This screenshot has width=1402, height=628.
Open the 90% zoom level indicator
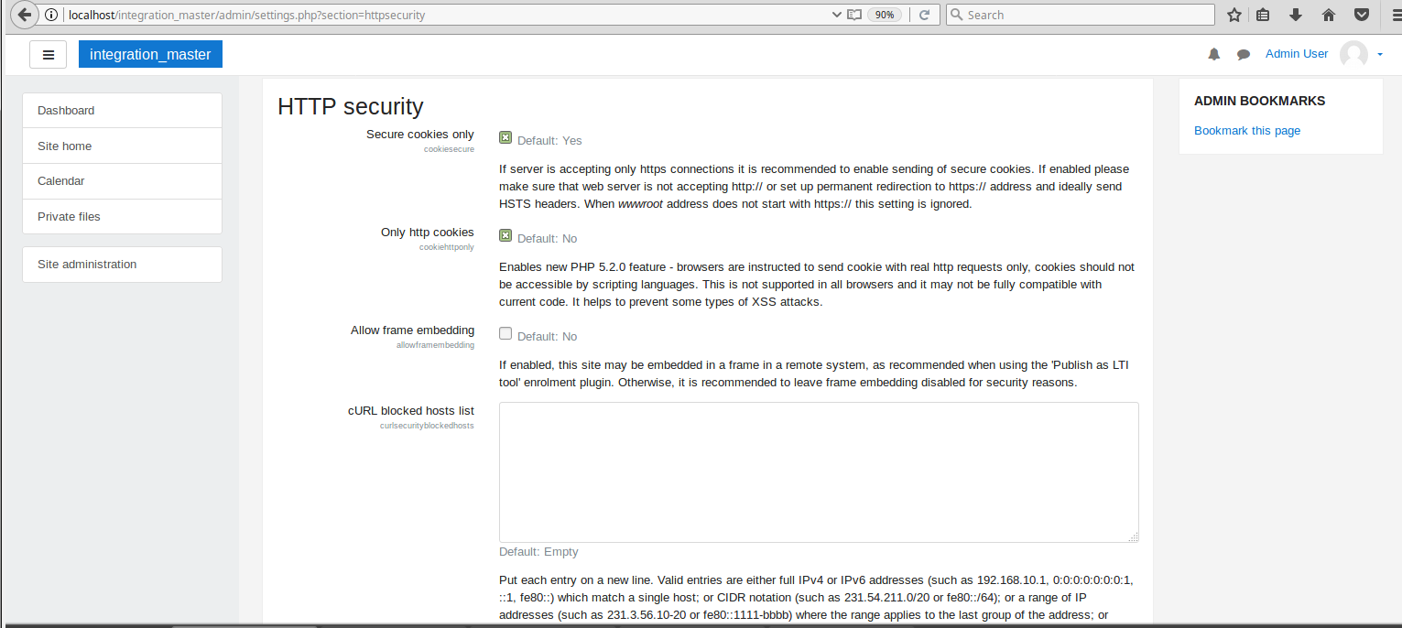[885, 15]
